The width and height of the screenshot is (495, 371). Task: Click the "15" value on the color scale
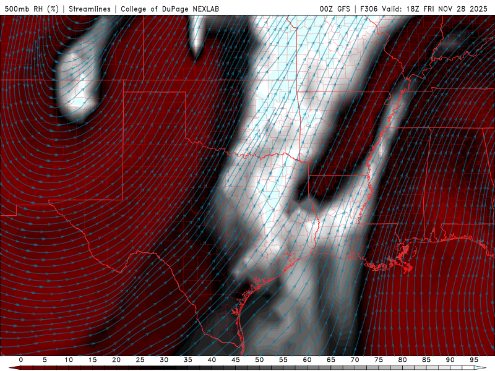tap(92, 360)
